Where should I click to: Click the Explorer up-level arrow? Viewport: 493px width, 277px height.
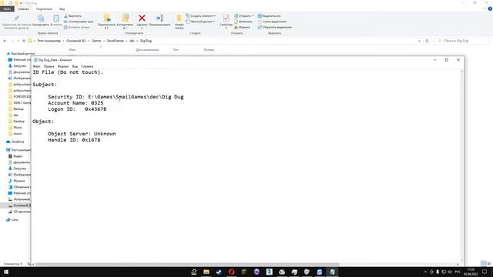click(24, 41)
